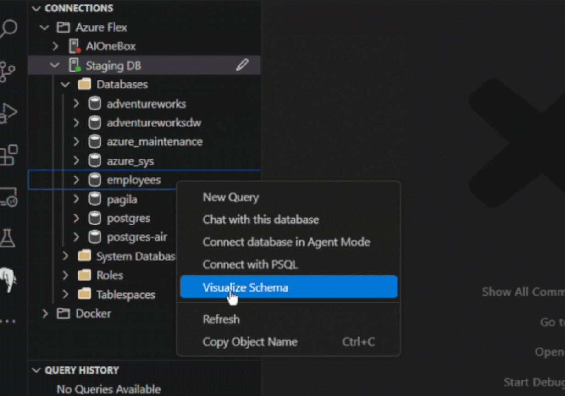The image size is (565, 396).
Task: Select the azure_maintenance database label
Action: [155, 142]
